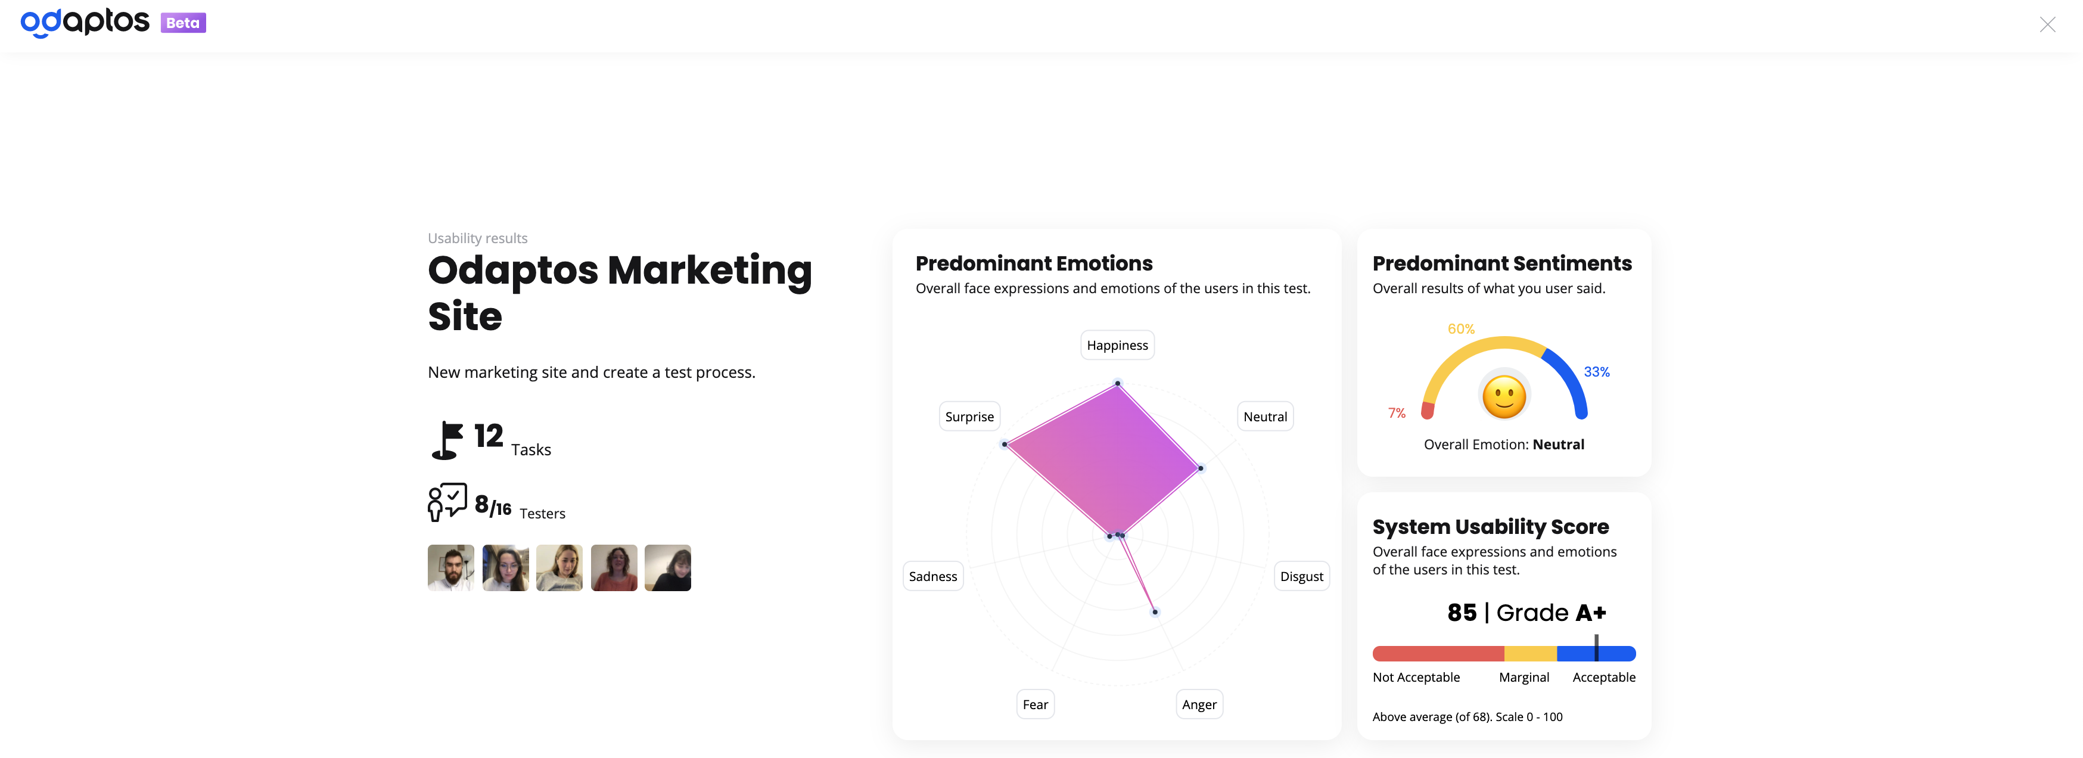Click the neutral smiley face emoji
The width and height of the screenshot is (2083, 758).
click(x=1504, y=397)
